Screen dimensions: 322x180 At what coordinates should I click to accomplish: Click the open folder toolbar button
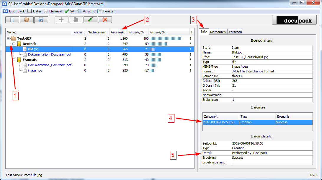(x=27, y=20)
